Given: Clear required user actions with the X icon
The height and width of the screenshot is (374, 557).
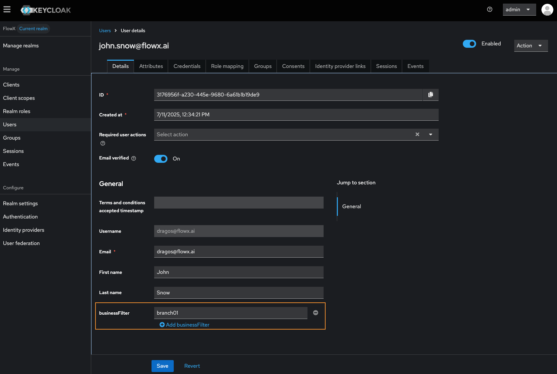Looking at the screenshot, I should click(417, 135).
